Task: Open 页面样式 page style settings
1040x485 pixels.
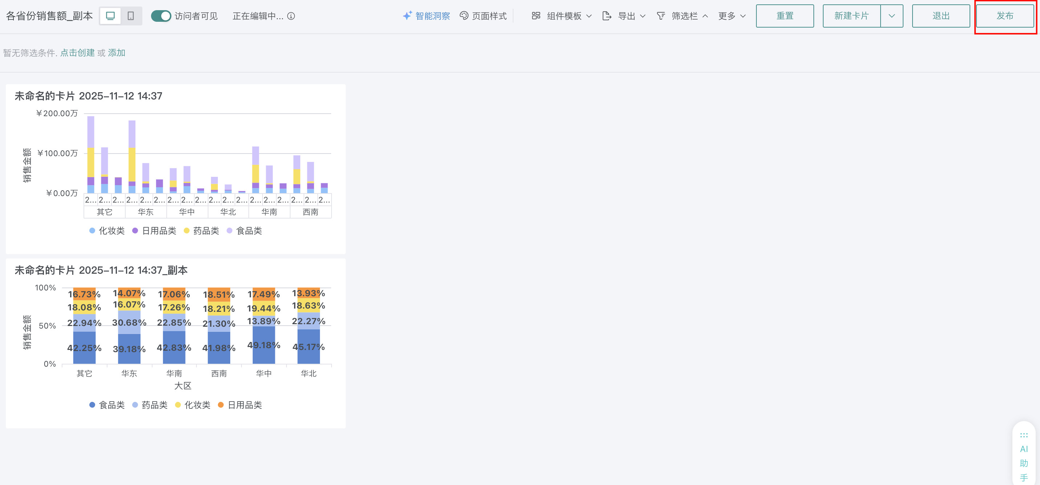Action: coord(483,16)
